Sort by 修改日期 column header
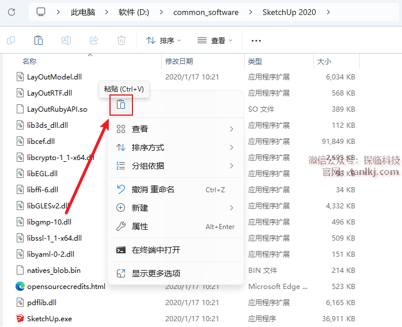 pos(179,61)
